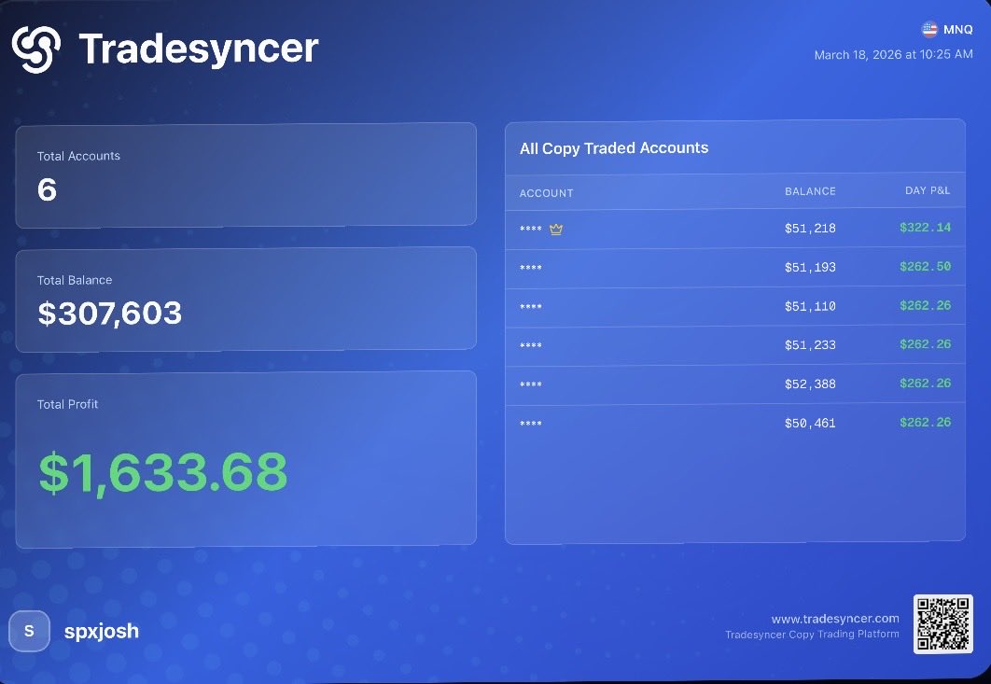Screen dimensions: 991x684
Task: Click the DAY P&L column header
Action: click(928, 190)
